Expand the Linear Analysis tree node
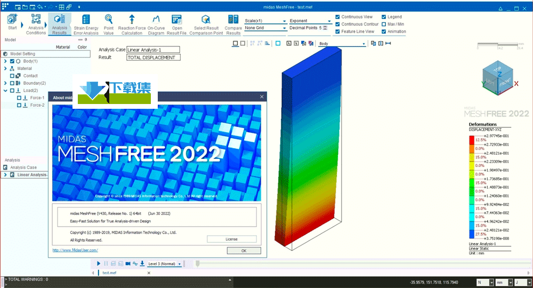The image size is (533, 288). pyautogui.click(x=5, y=175)
